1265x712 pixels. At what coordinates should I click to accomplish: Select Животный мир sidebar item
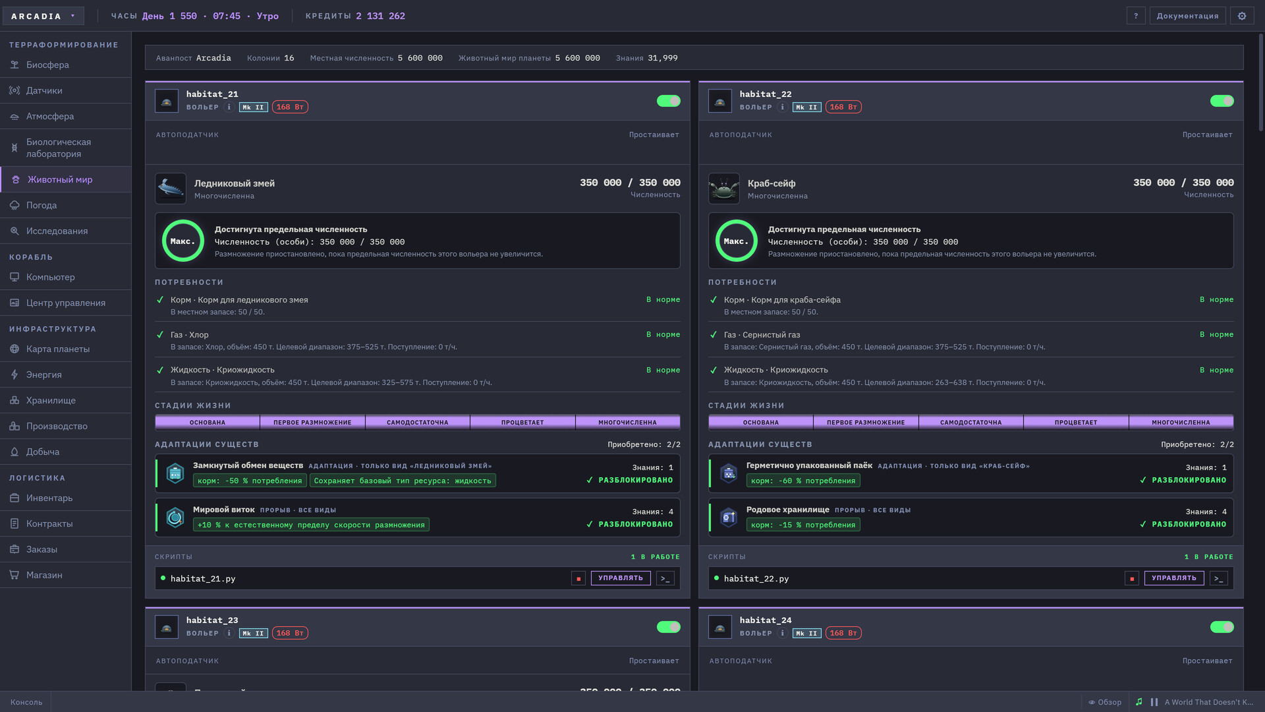tap(66, 179)
